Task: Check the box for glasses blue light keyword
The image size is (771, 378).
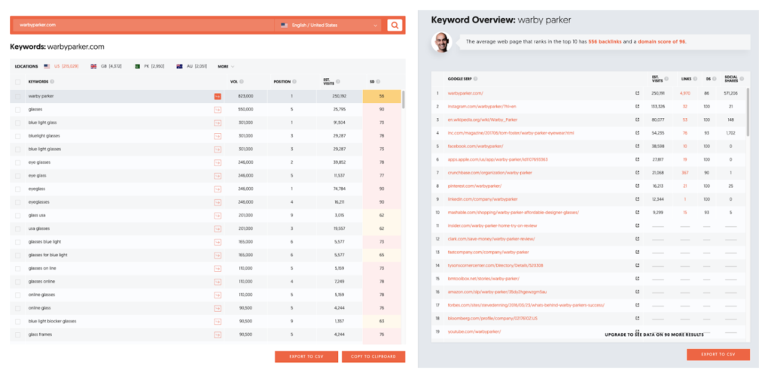Action: pyautogui.click(x=18, y=242)
